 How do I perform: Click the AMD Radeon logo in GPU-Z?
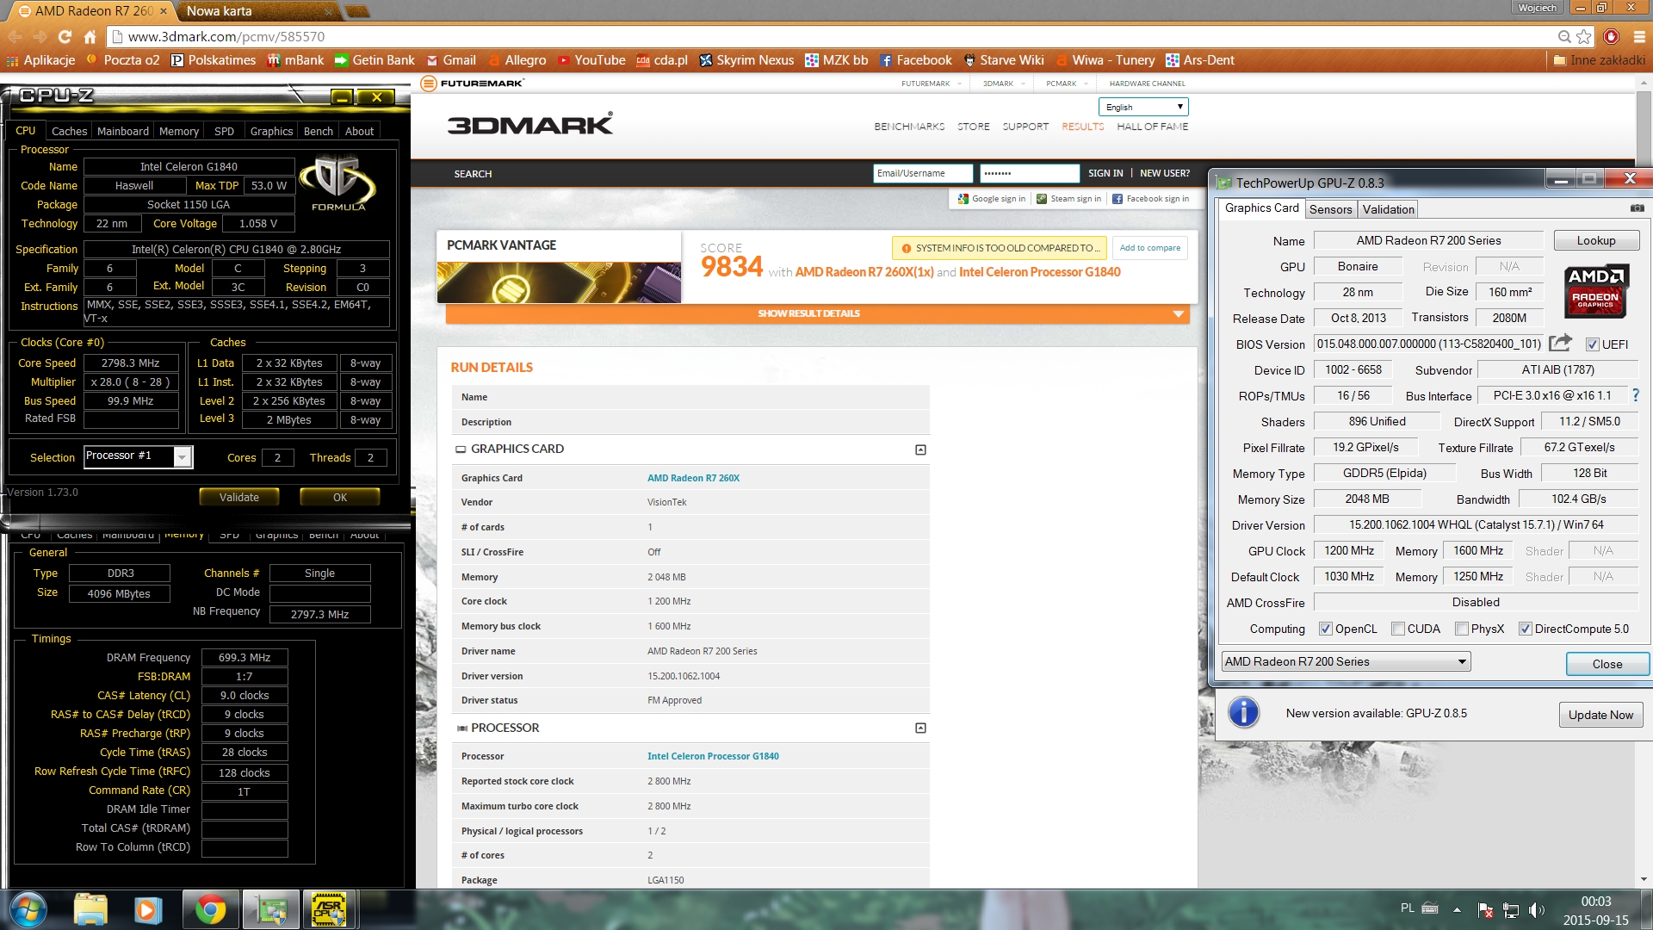(1595, 291)
